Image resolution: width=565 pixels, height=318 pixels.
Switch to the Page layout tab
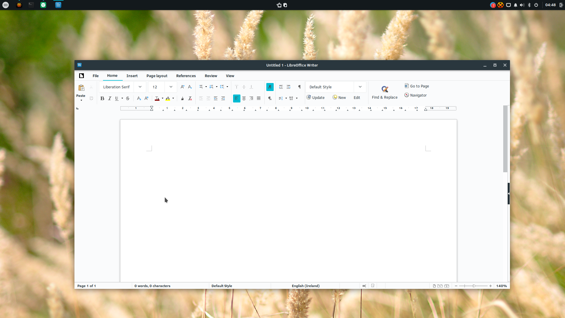(x=157, y=76)
